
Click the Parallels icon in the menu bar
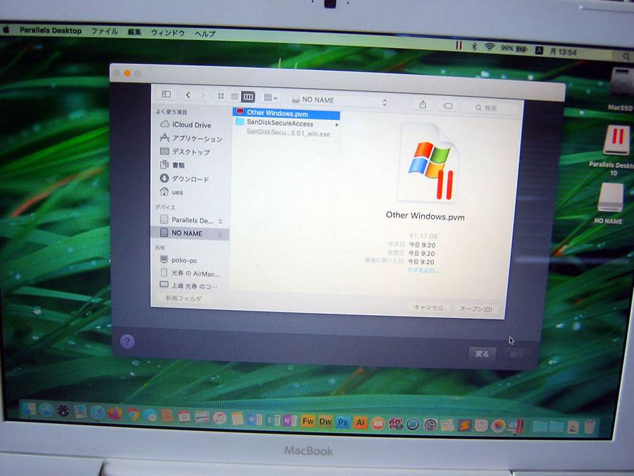pyautogui.click(x=459, y=46)
